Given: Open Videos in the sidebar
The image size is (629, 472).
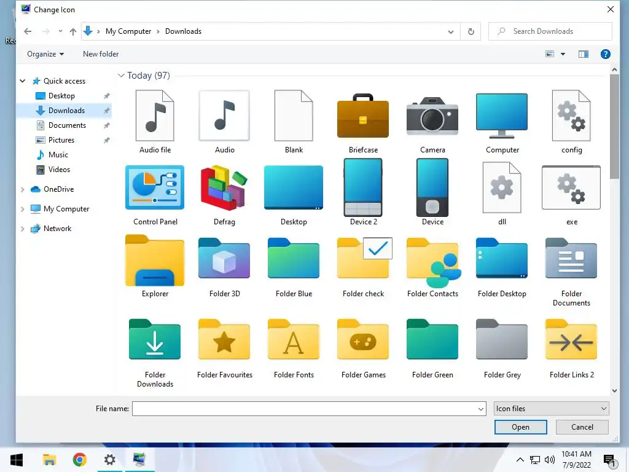Looking at the screenshot, I should click(x=59, y=170).
